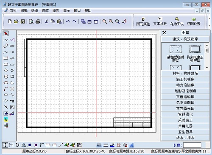212x155 pixels.
Task: Expand the 卫生器具 library section
Action: 185,132
